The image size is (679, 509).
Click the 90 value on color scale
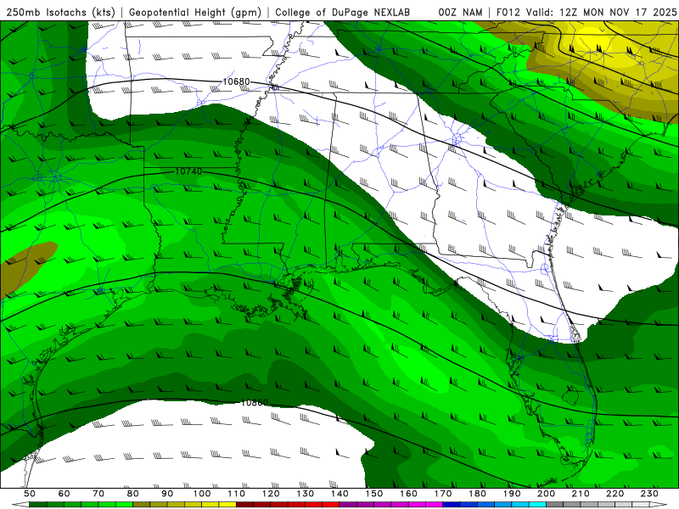(167, 494)
